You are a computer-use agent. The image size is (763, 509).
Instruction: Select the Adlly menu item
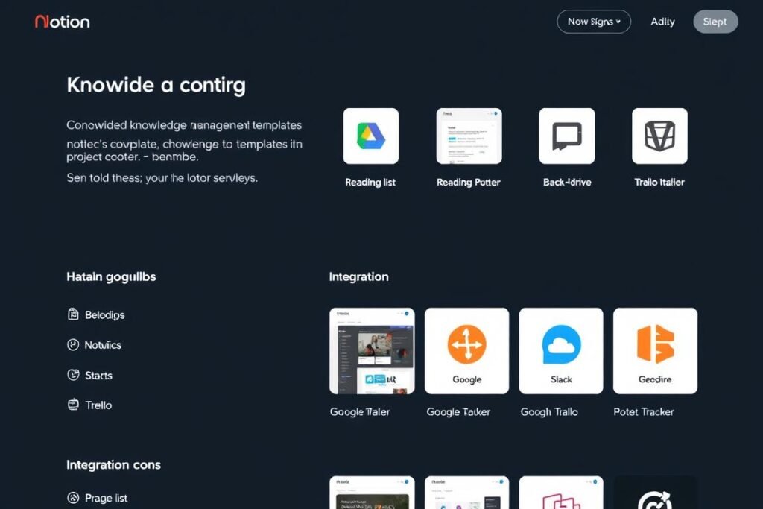click(662, 22)
